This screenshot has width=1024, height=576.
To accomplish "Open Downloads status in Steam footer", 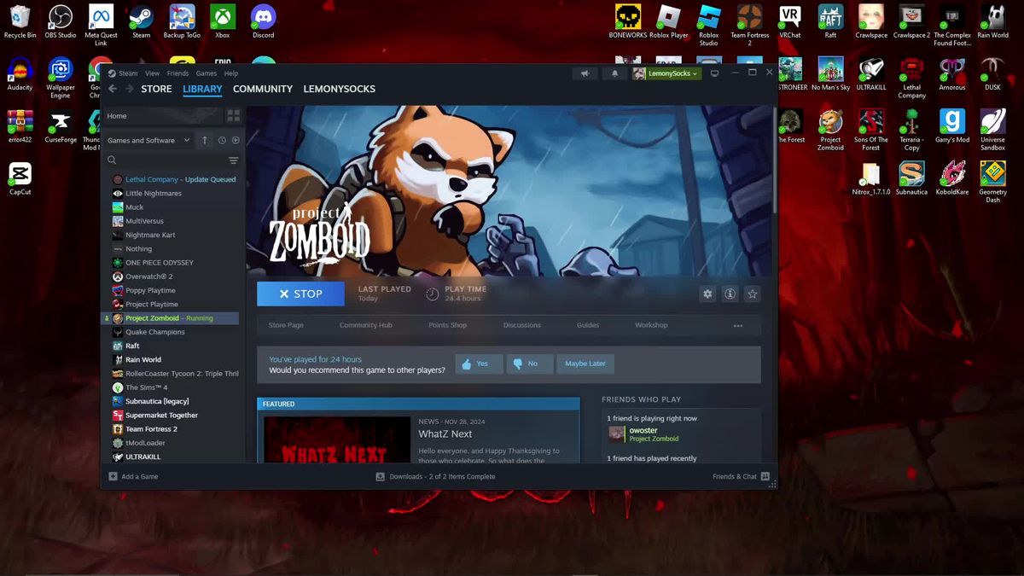I will (436, 476).
